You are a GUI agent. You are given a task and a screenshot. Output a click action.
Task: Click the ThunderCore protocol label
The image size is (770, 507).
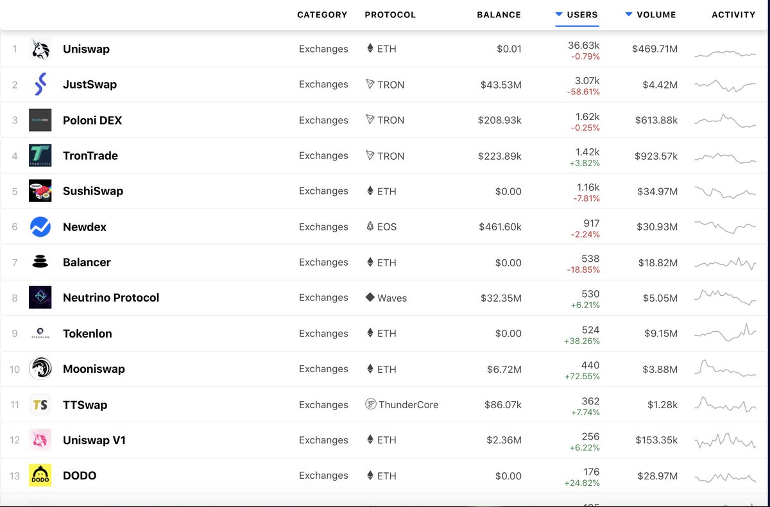409,404
